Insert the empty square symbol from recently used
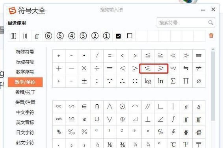Image resolution: width=223 pixels, height=148 pixels. pos(130,36)
